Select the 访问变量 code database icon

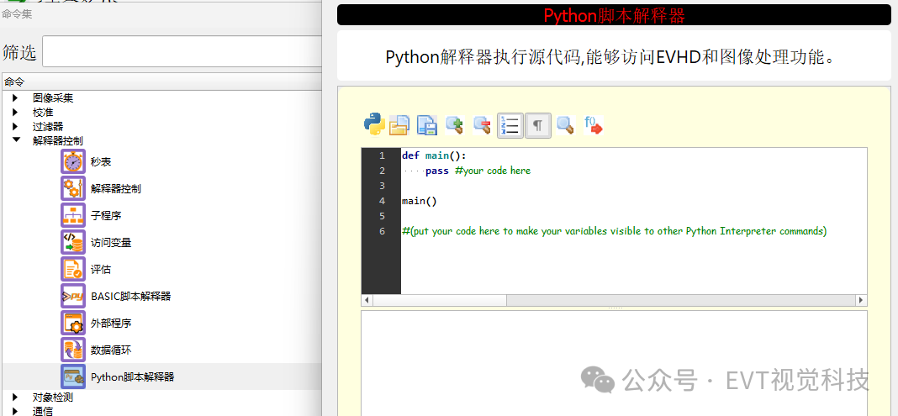click(73, 242)
